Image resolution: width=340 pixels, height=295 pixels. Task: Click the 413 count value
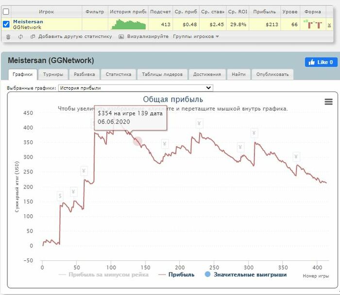[166, 24]
